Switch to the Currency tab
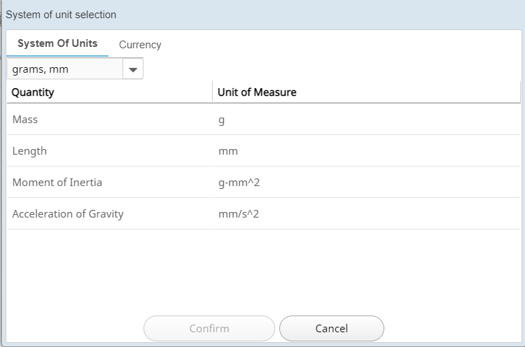 tap(140, 45)
